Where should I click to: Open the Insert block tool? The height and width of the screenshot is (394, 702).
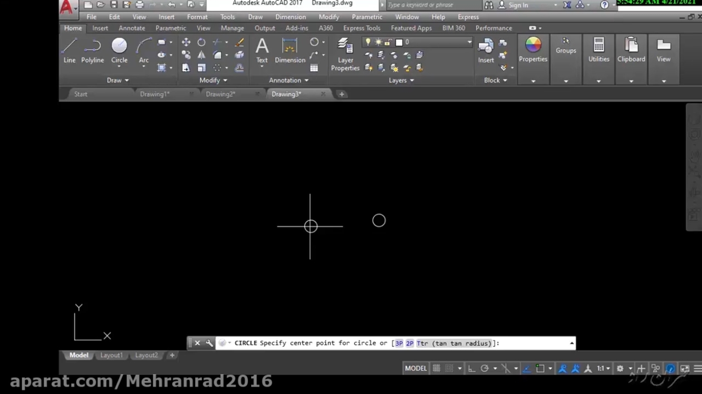click(x=485, y=51)
